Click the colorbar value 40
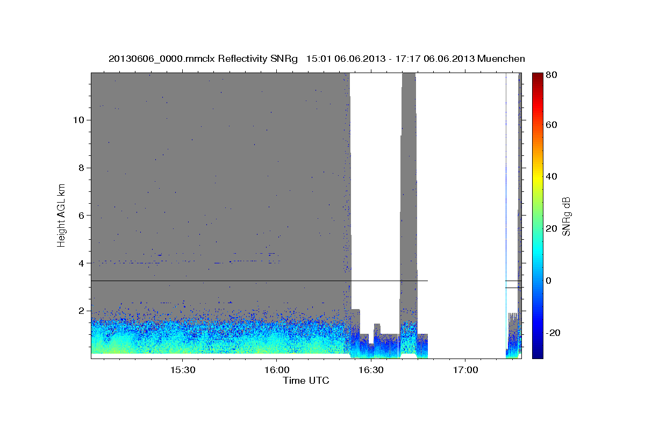 pyautogui.click(x=551, y=176)
